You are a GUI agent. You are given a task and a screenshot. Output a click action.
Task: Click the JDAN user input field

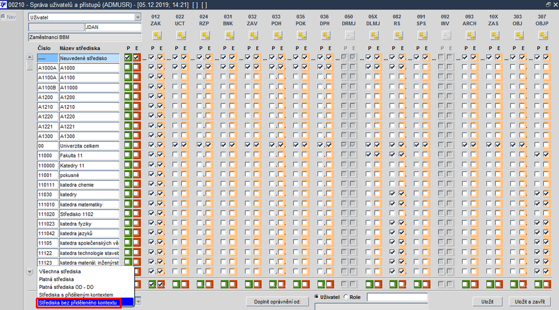pyautogui.click(x=113, y=27)
